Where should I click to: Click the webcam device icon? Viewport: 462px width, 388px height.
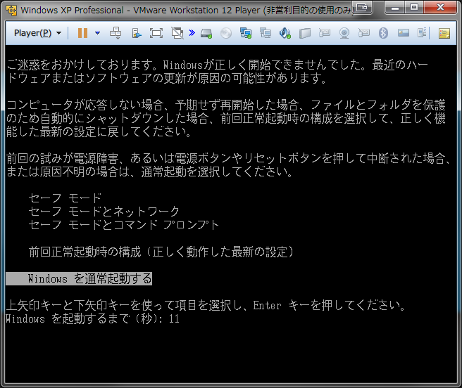coord(344,33)
